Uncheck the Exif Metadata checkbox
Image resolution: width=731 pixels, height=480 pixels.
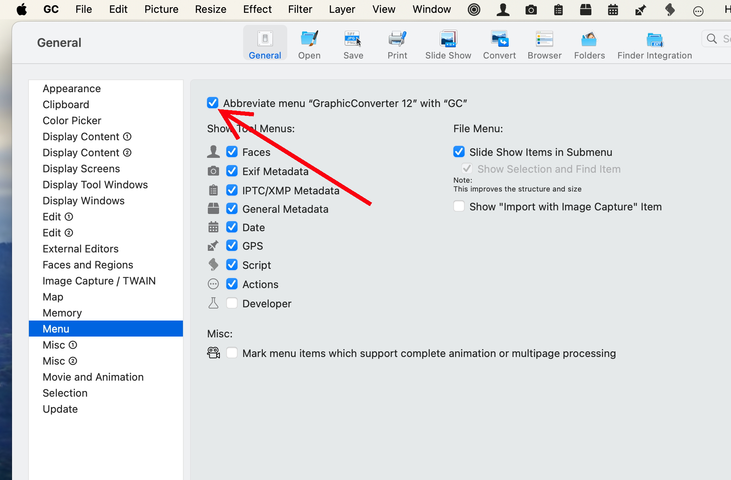click(232, 171)
